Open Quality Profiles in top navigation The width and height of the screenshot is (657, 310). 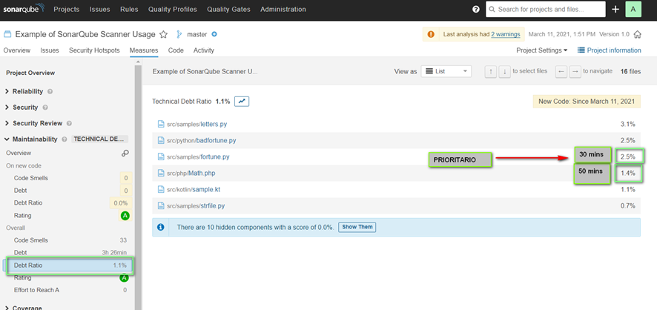[x=172, y=9]
